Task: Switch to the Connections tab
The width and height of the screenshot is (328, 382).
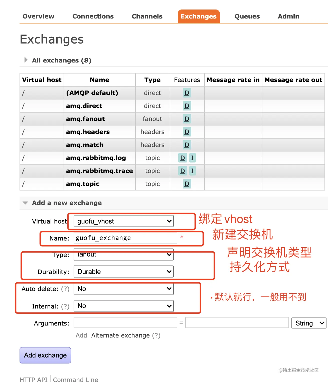Action: (x=93, y=16)
